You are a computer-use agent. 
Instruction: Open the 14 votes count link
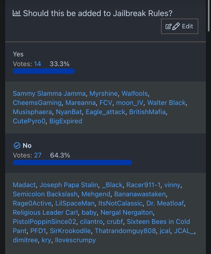pos(37,64)
